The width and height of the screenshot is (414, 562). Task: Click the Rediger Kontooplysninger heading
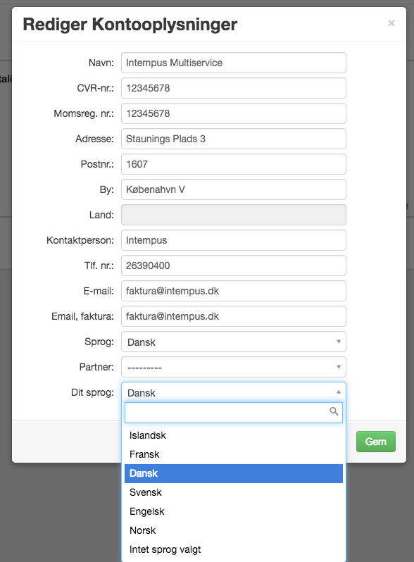coord(130,25)
